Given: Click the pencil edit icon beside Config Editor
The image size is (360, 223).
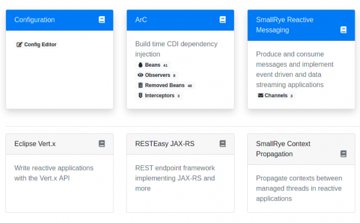Looking at the screenshot, I should pos(19,44).
